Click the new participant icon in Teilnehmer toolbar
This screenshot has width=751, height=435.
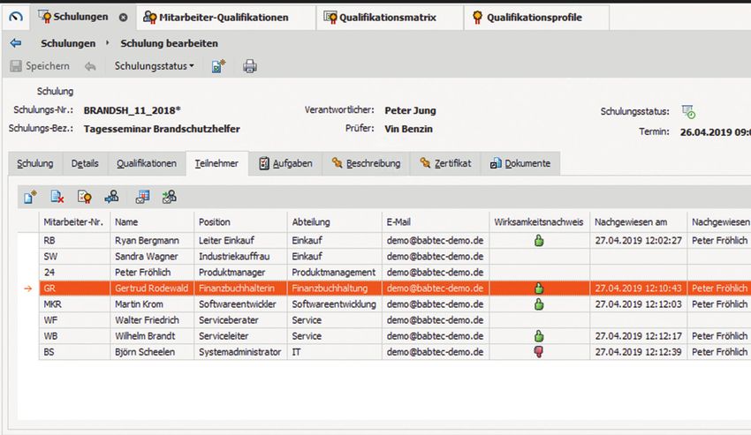[30, 197]
